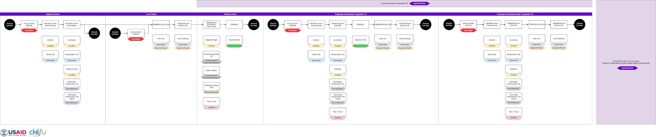Click Condition tag under Diagnosa Tegak
The image size is (656, 137).
coord(212,46)
